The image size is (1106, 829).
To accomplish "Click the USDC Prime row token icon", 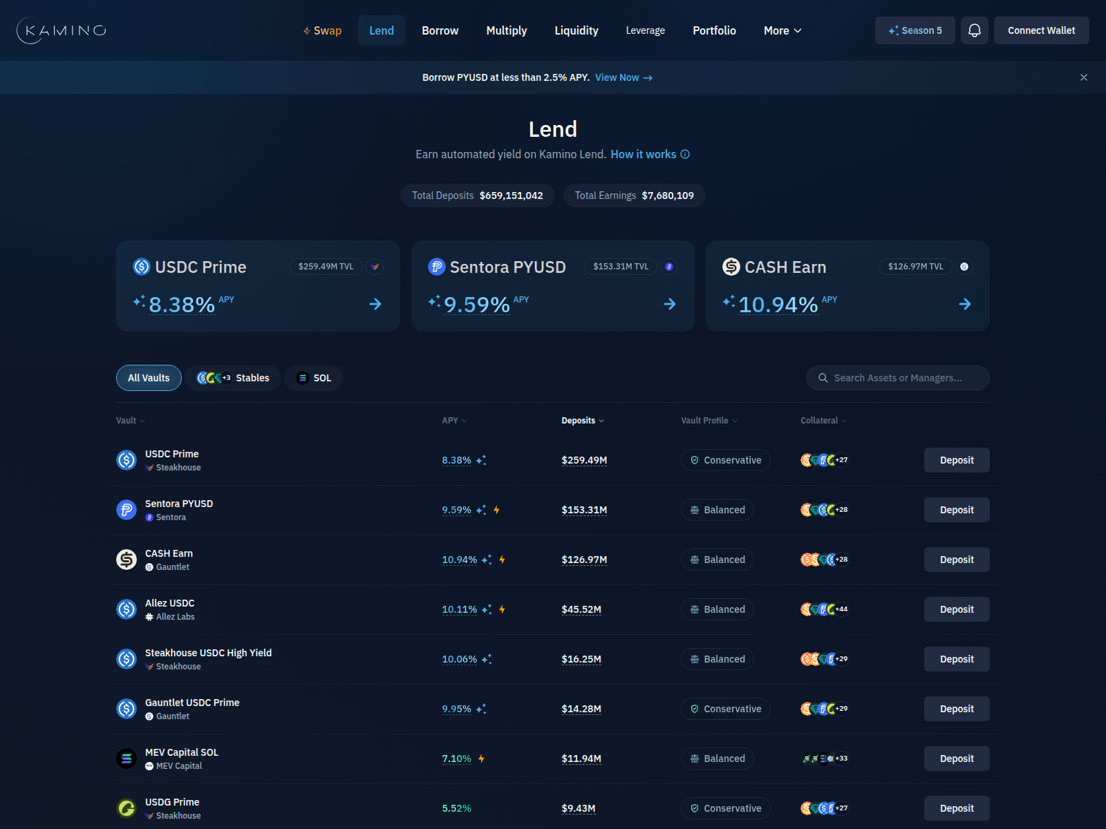I will click(x=126, y=460).
